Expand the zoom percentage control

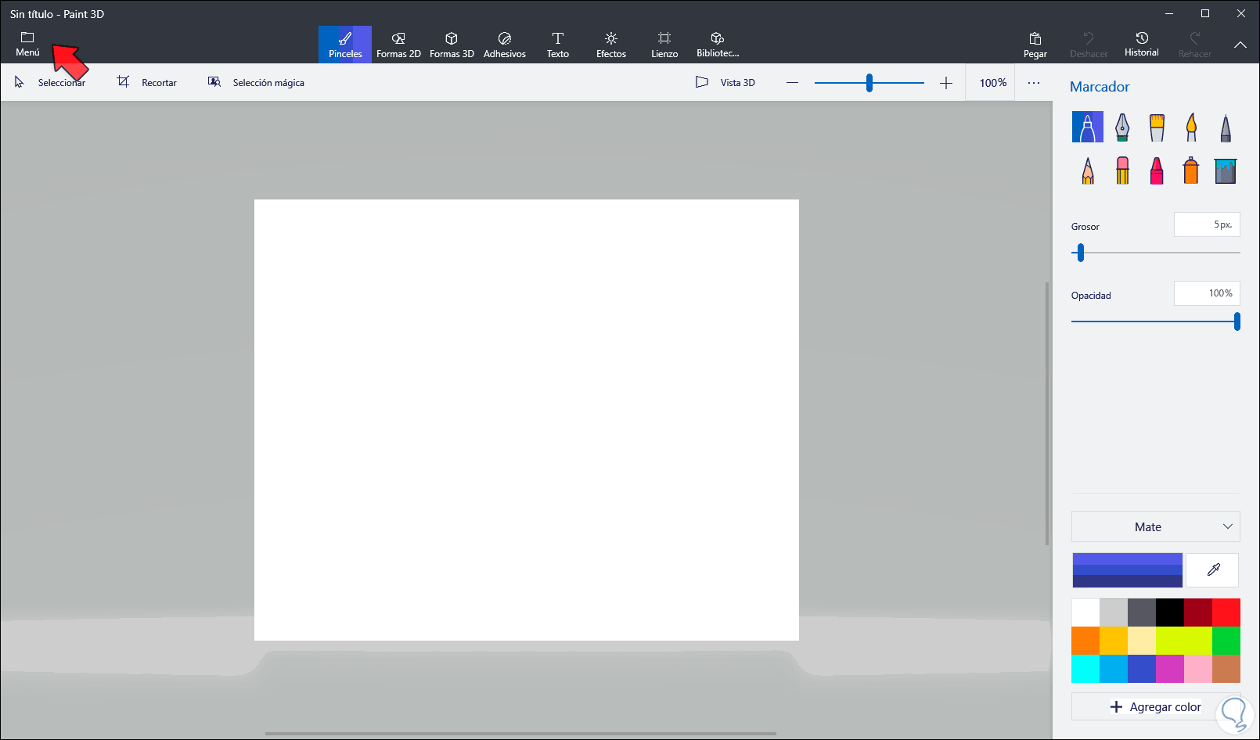click(990, 82)
